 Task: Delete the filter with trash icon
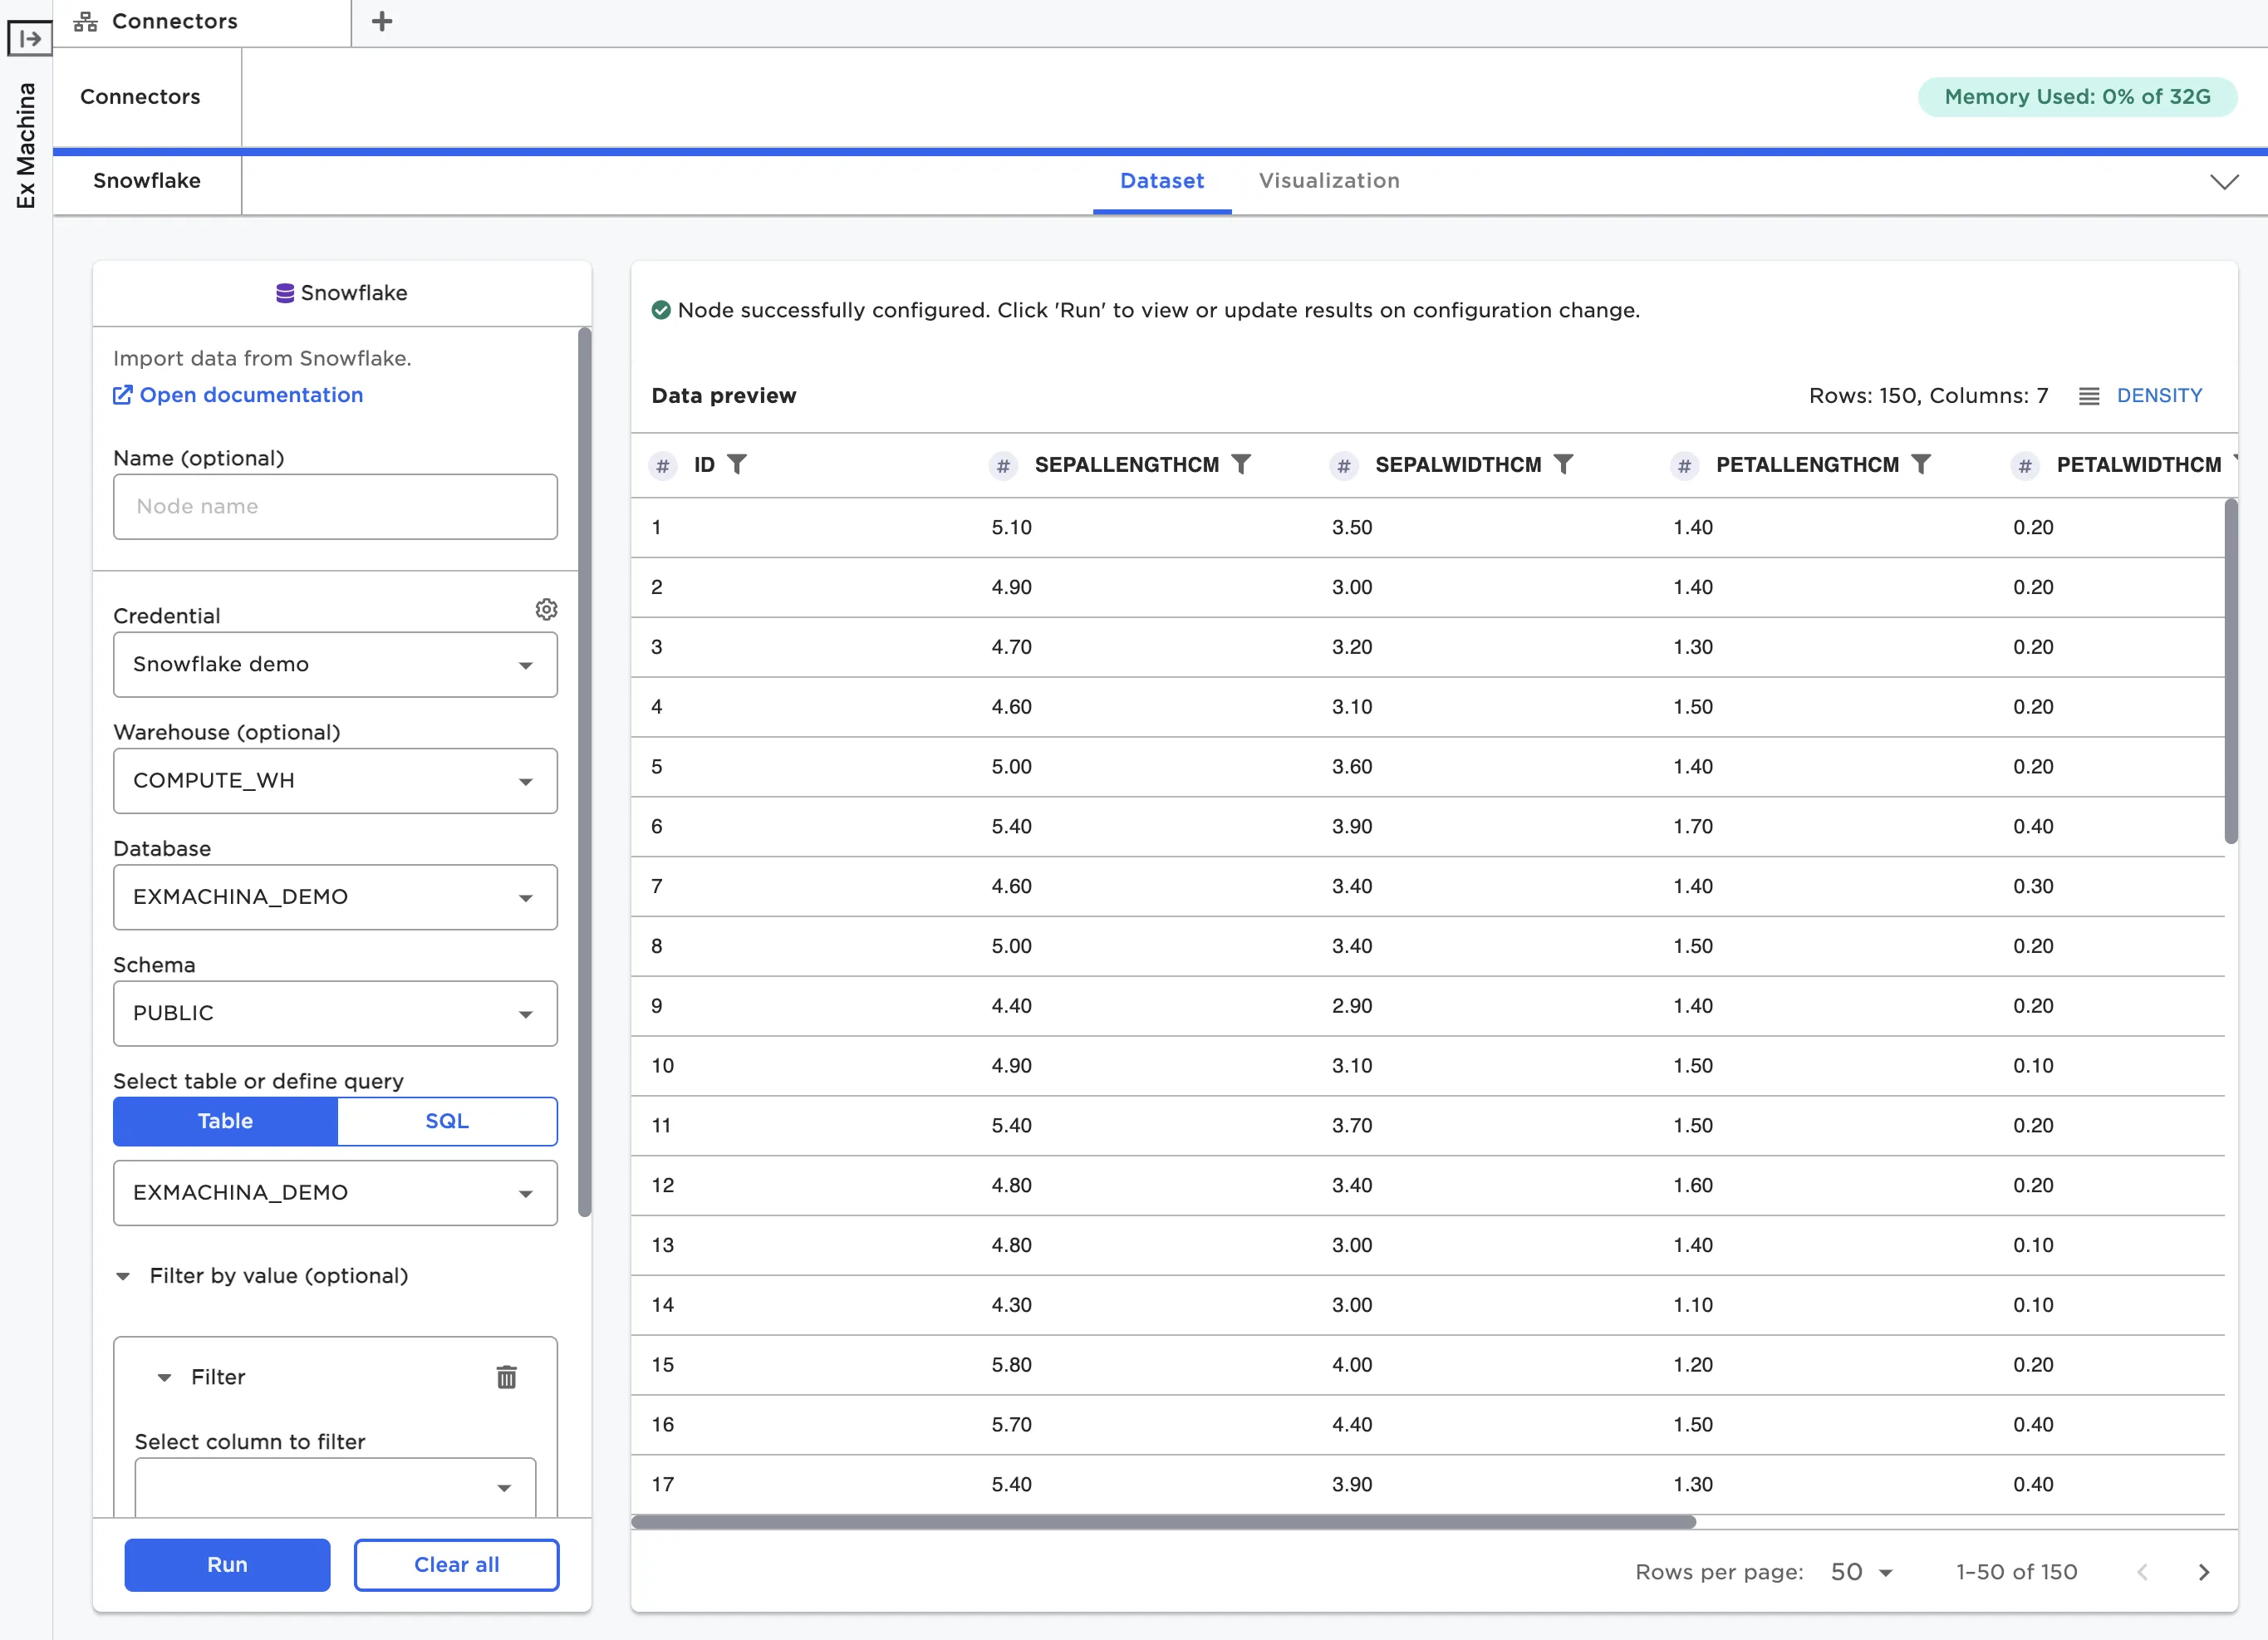coord(507,1377)
